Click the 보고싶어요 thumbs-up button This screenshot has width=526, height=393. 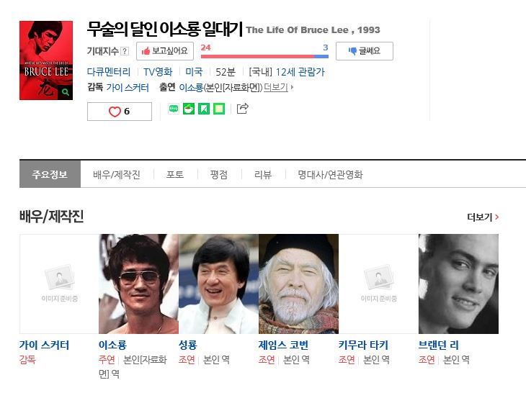pyautogui.click(x=165, y=51)
